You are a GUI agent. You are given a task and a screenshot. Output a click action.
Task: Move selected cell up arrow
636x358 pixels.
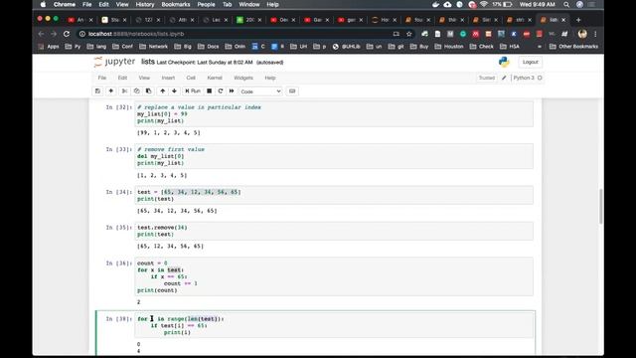click(163, 90)
